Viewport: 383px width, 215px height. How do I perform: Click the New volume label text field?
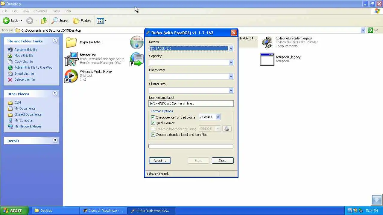(191, 103)
